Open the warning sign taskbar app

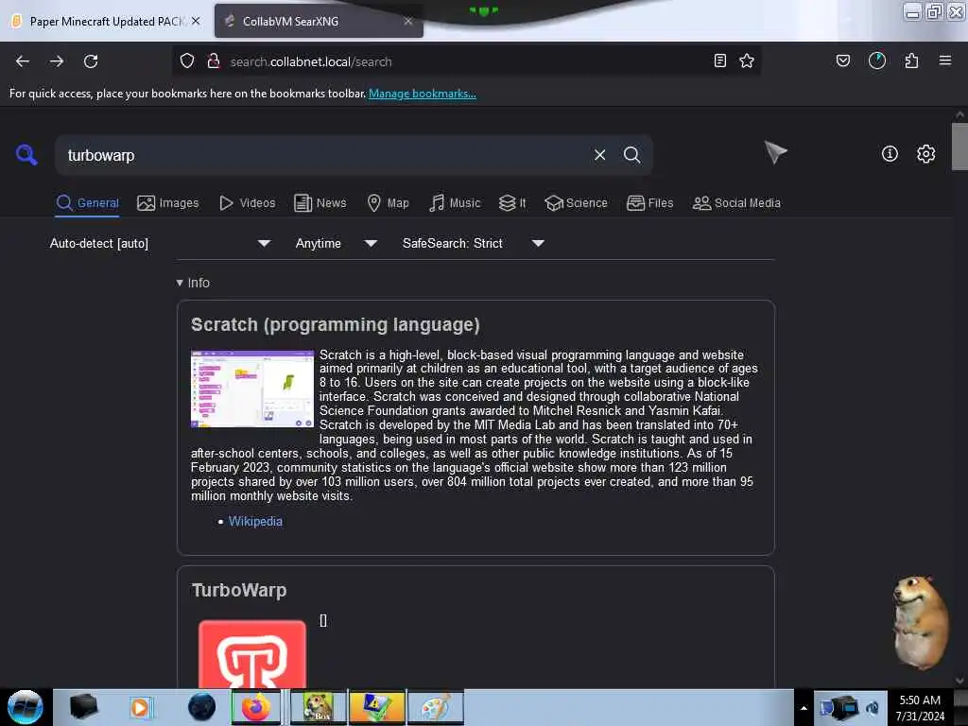(376, 707)
